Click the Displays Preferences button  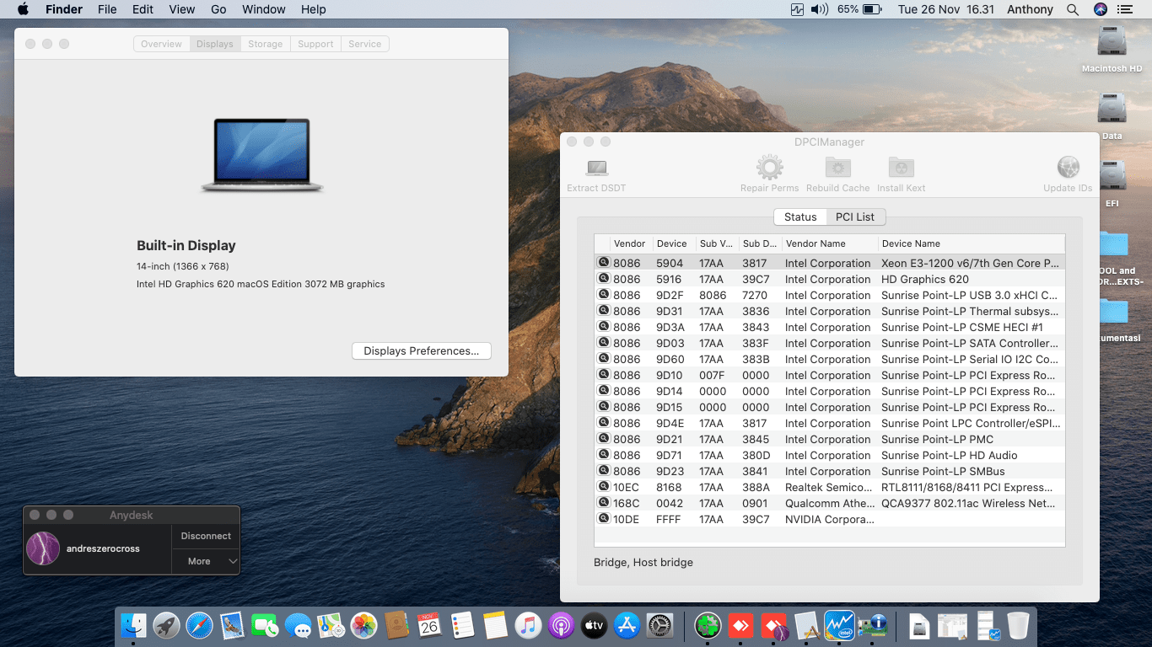click(421, 350)
